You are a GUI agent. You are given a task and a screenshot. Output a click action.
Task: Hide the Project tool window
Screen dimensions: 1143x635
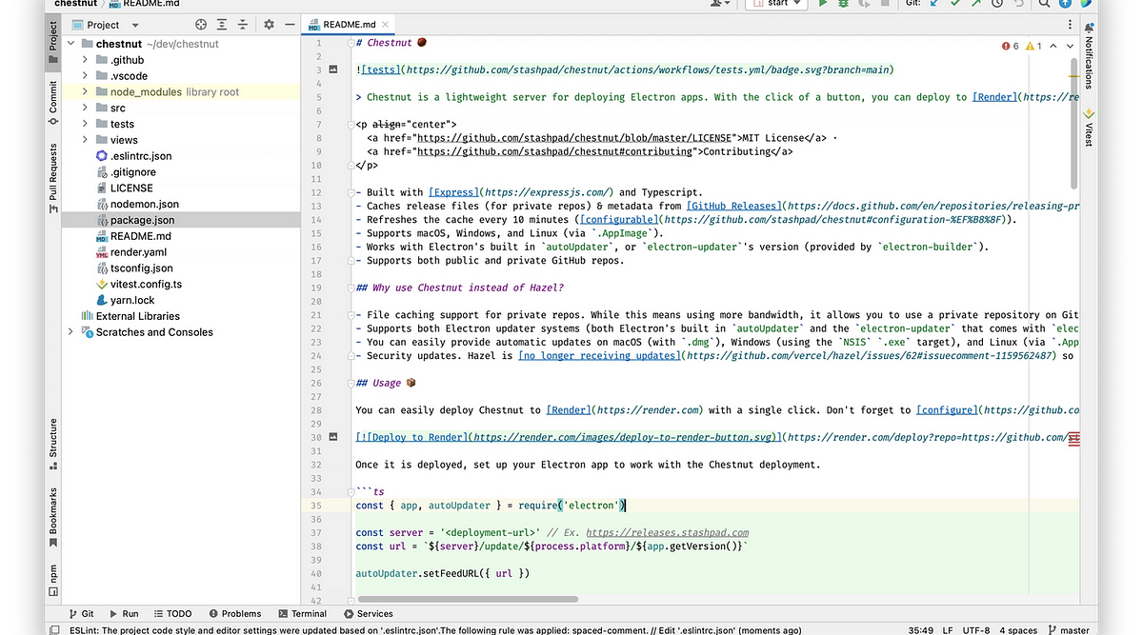[x=289, y=24]
